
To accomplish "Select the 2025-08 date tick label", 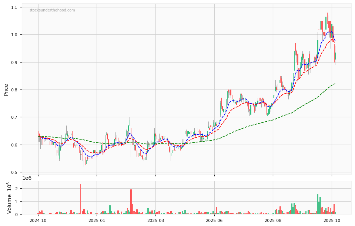I will [273, 220].
